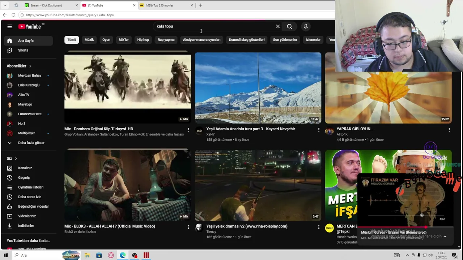Image resolution: width=463 pixels, height=260 pixels.
Task: Open File Explorer from the taskbar
Action: [x=87, y=255]
